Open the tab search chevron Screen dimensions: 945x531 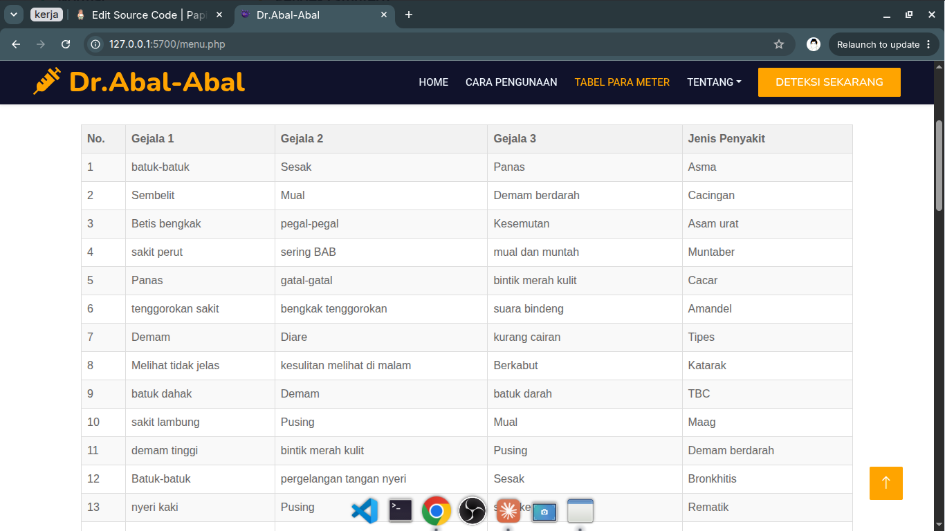[x=13, y=15]
